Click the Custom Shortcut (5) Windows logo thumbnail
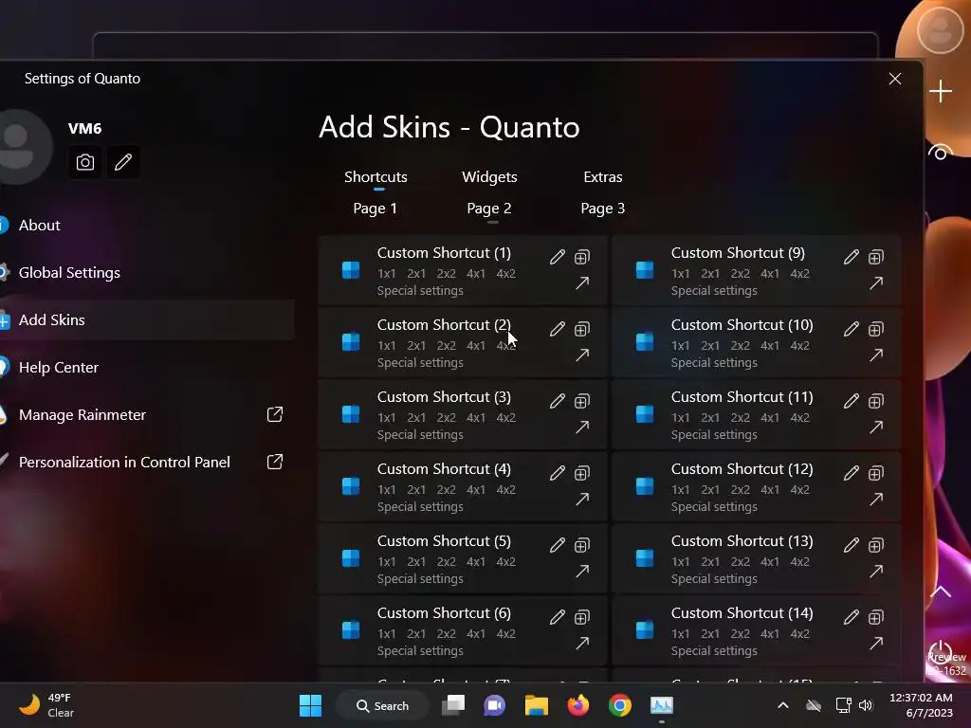This screenshot has height=728, width=971. click(351, 558)
